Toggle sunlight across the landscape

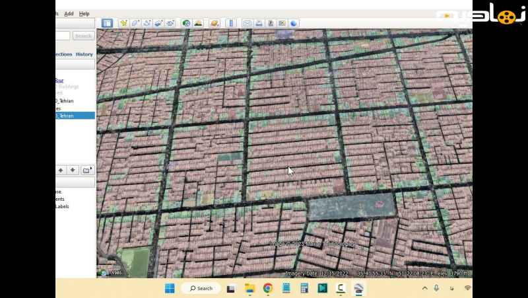click(x=198, y=23)
